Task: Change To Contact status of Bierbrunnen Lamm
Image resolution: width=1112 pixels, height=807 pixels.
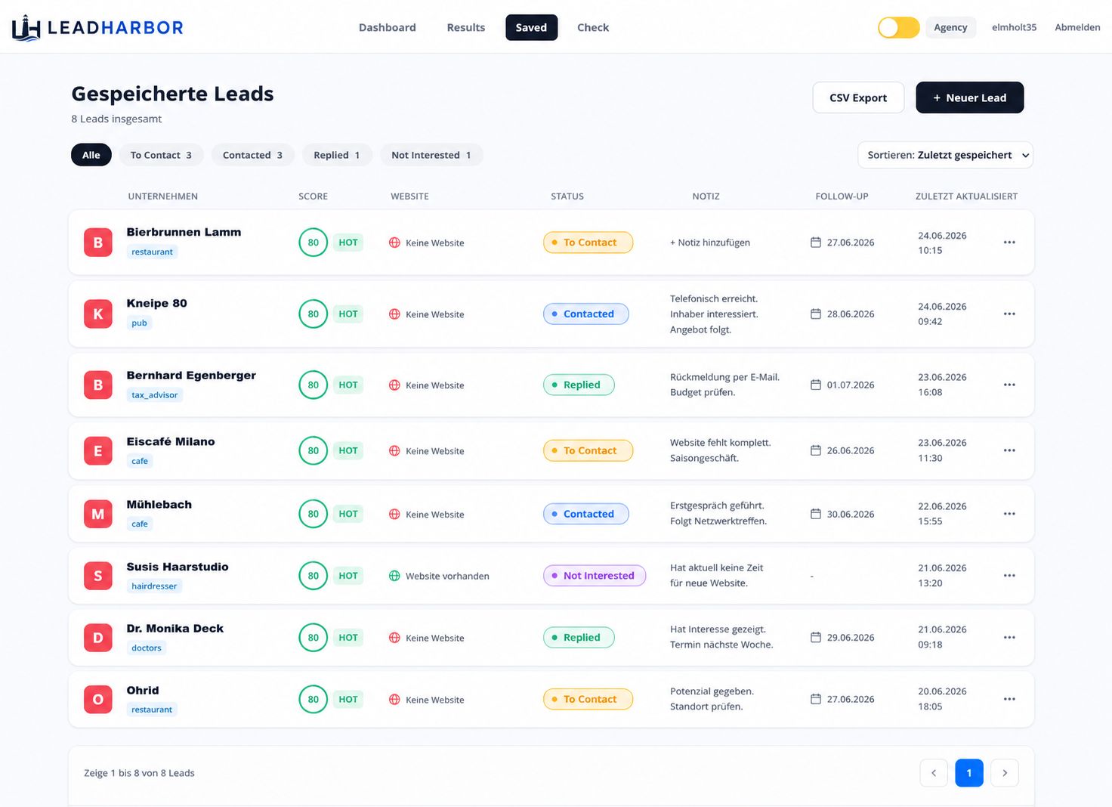Action: [x=588, y=243]
